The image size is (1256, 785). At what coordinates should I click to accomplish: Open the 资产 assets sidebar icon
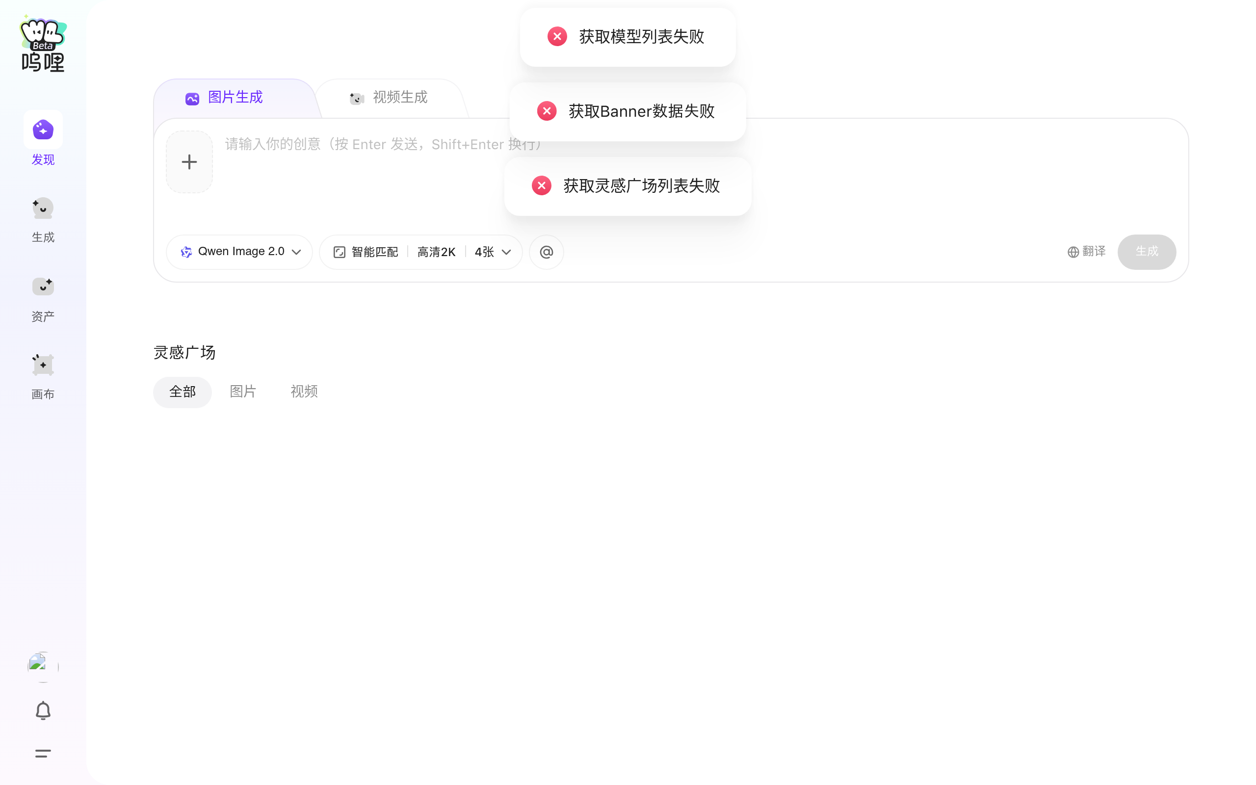pyautogui.click(x=43, y=287)
